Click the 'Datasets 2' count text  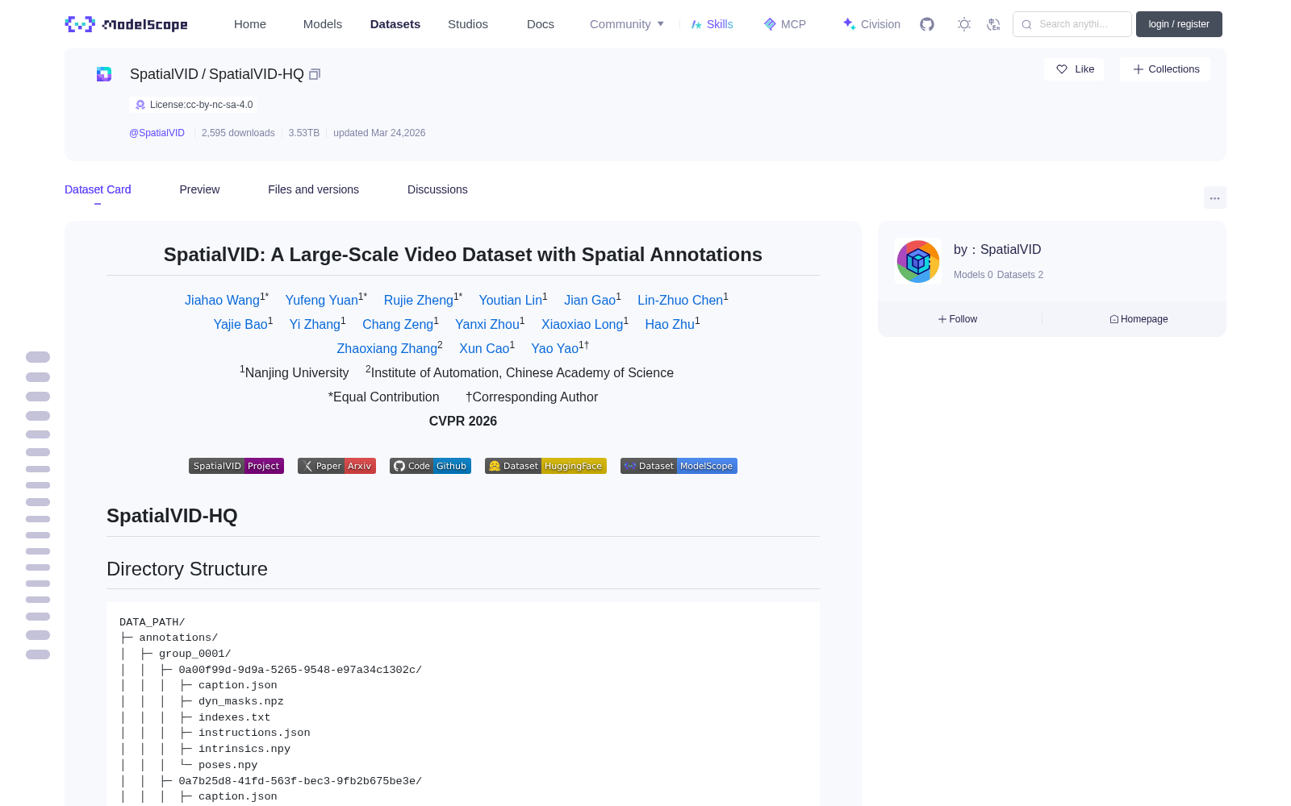pyautogui.click(x=1020, y=275)
